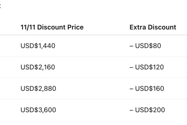Select the USD$3,600 discount price cell
Viewport: 187px width, 125px height.
click(x=38, y=110)
